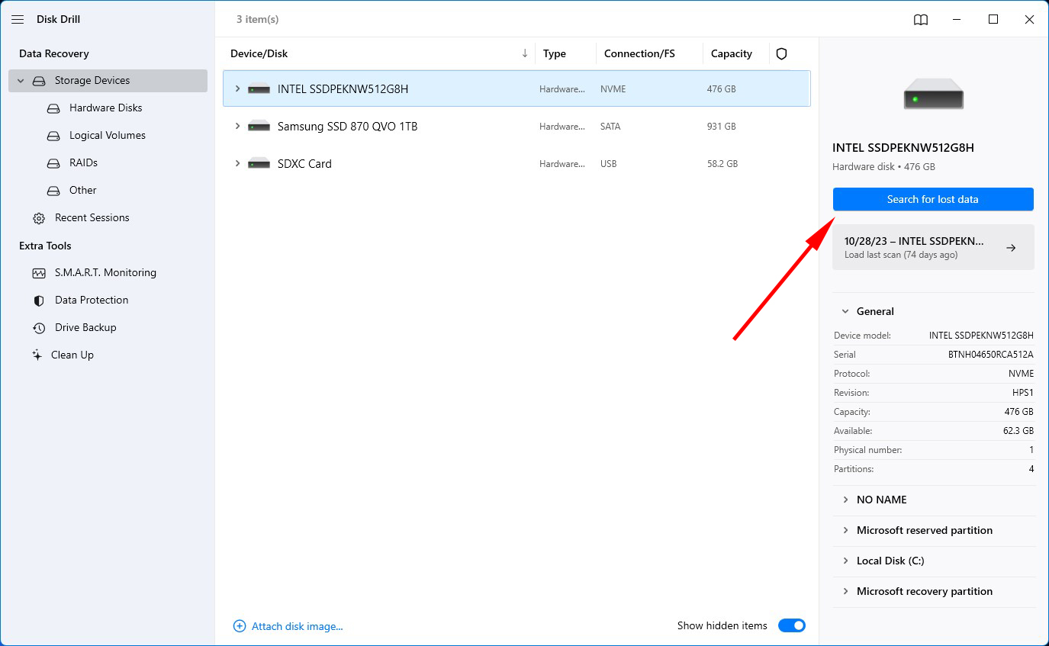The image size is (1049, 646).
Task: Click the 3 item(s) count label
Action: click(258, 19)
